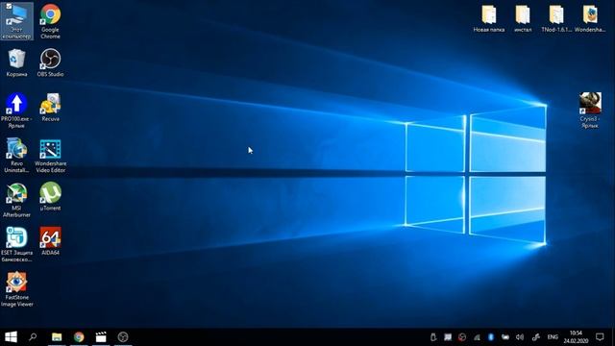Select the Wondershare Video Editor shortcut

tap(50, 156)
